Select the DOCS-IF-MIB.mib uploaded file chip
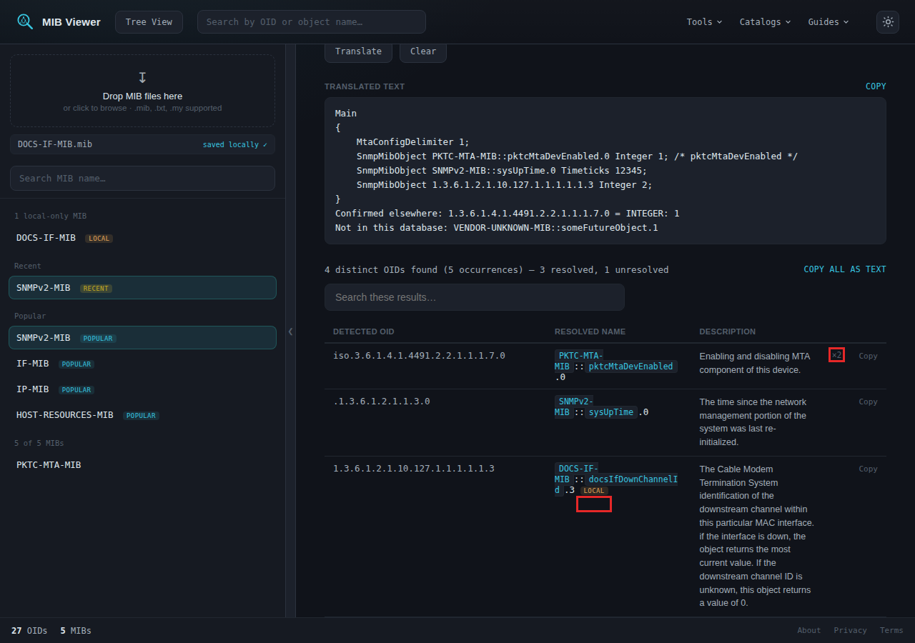Viewport: 915px width, 643px height. coord(142,144)
